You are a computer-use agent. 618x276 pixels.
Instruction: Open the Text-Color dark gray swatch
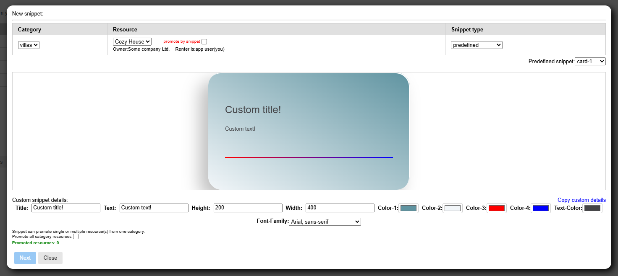pos(592,208)
